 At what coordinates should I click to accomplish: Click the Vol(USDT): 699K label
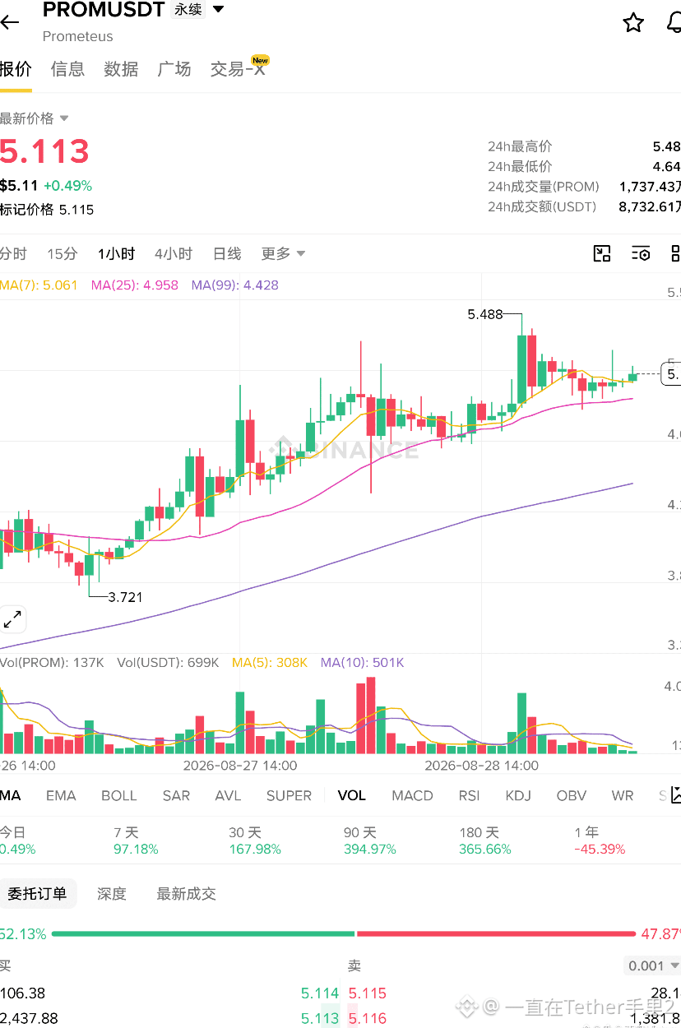tap(168, 662)
